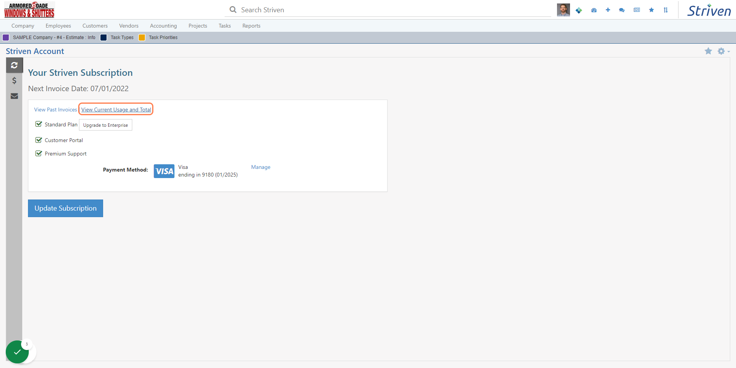
Task: Click Your Striven Subscription heading
Action: (80, 73)
